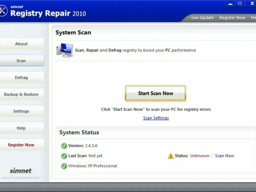Click the www.simnetsoftware.com website text
This screenshot has width=256, height=192.
click(20, 178)
